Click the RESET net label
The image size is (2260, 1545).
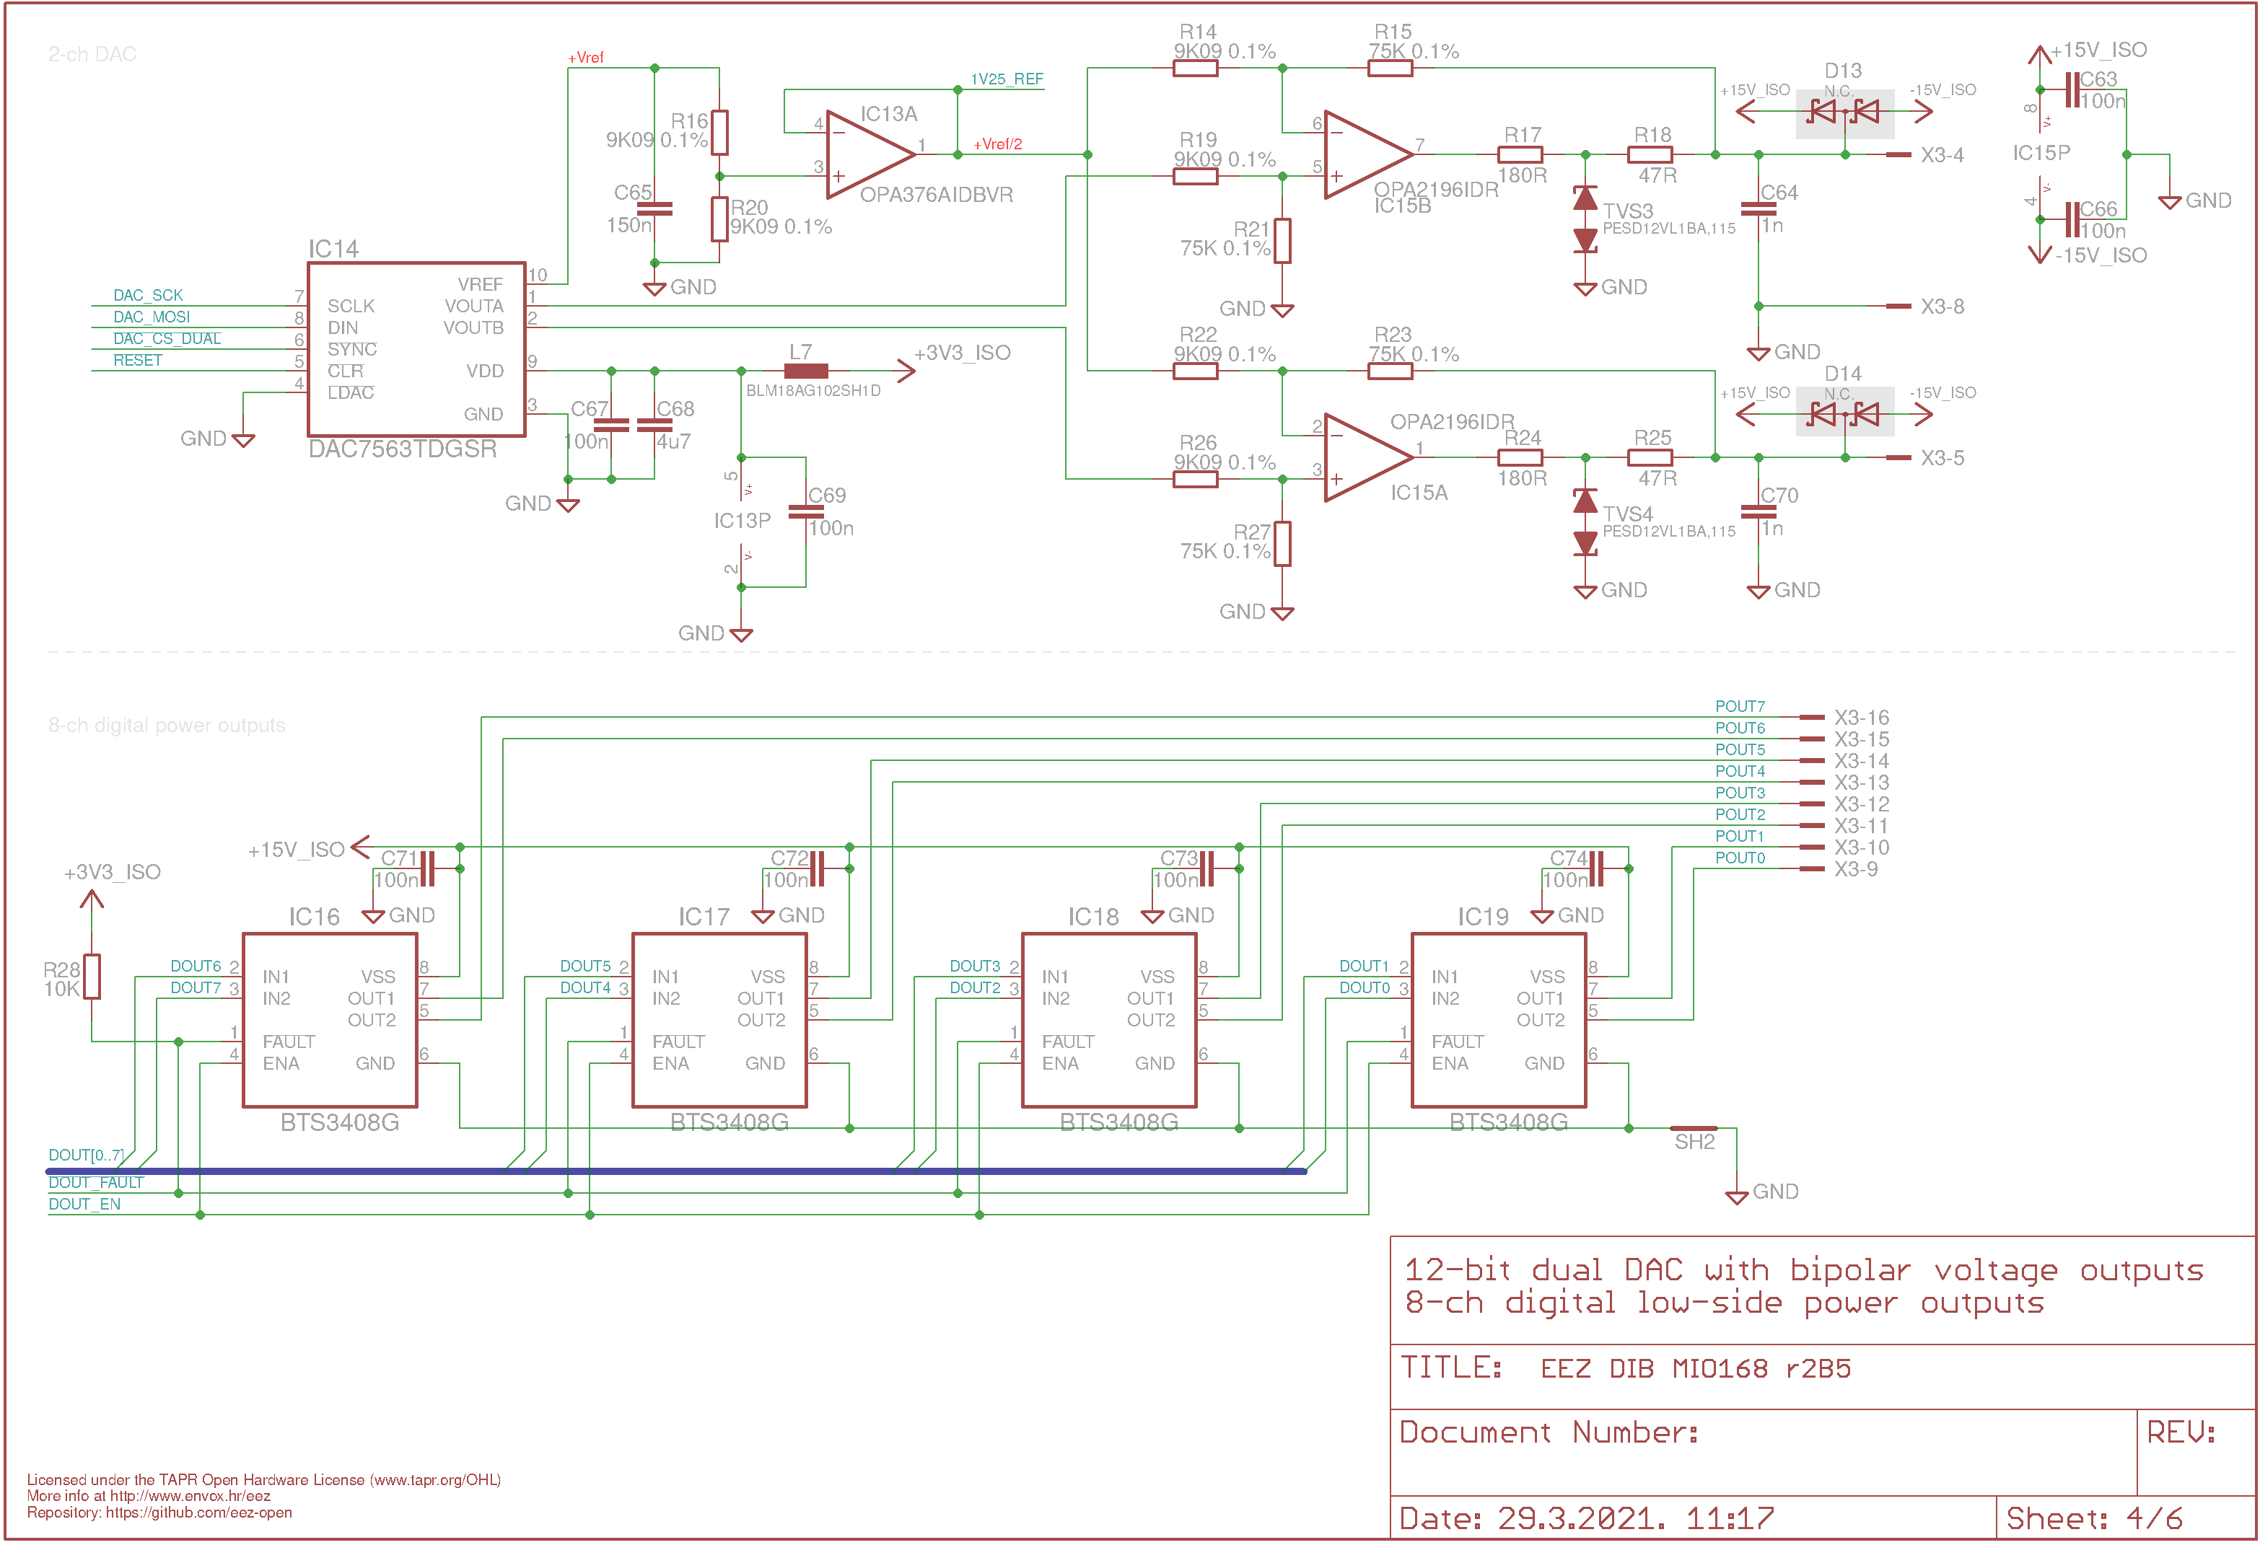pos(137,360)
